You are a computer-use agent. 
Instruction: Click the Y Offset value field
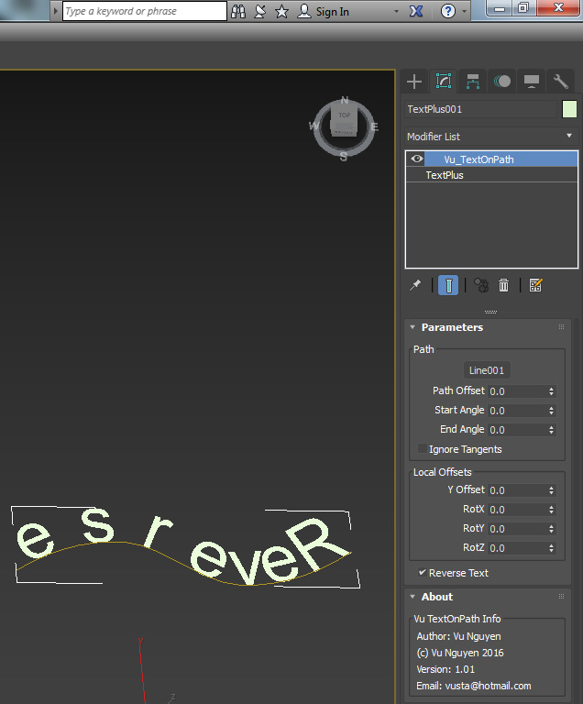coord(516,490)
